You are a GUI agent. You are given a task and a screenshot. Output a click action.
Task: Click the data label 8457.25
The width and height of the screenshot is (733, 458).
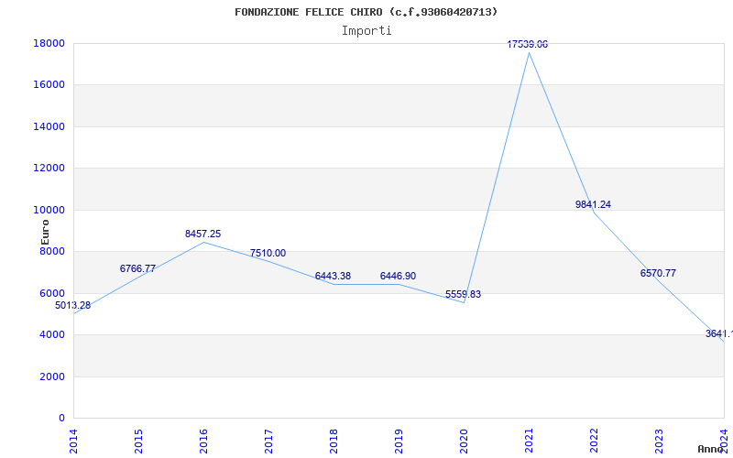[x=202, y=234]
